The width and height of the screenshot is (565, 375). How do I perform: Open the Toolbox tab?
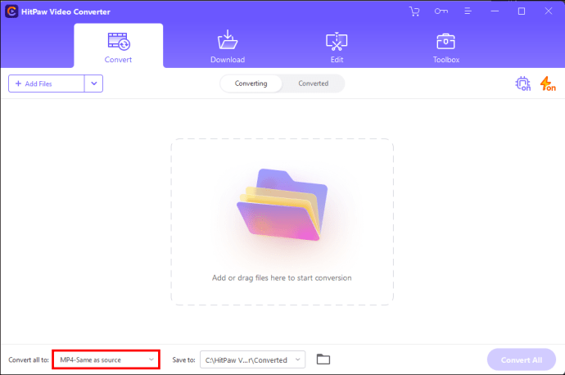[x=445, y=48]
